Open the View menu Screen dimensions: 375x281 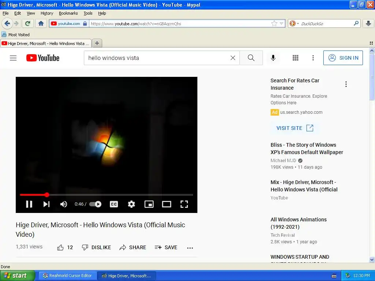click(31, 13)
